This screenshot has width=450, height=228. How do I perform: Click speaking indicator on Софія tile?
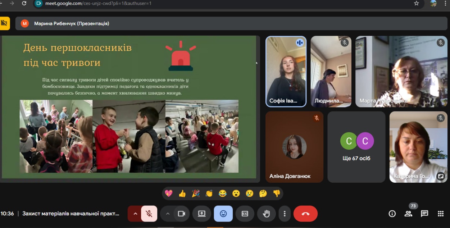300,43
